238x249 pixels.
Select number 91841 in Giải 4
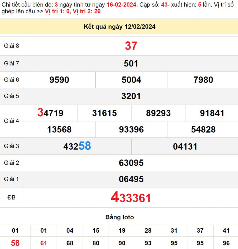coord(212,113)
